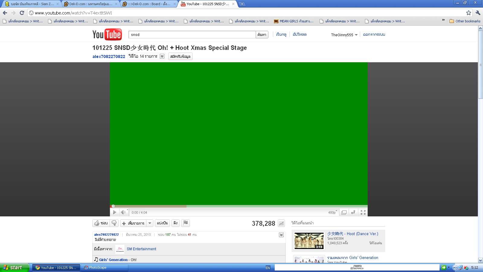Click the embed (ฝัง) button
The width and height of the screenshot is (483, 272).
[x=175, y=223]
